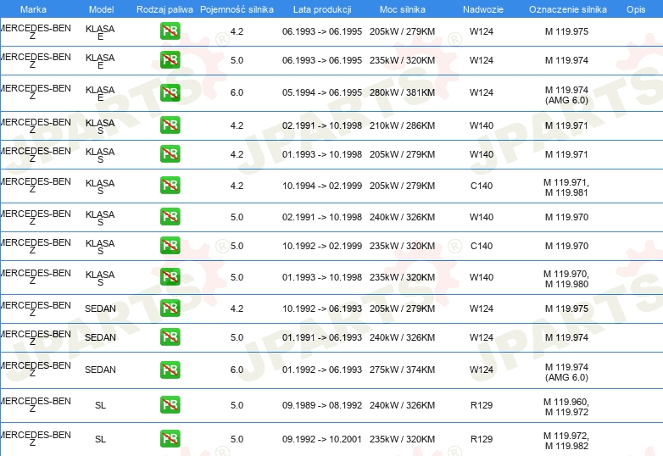Click the 275kW / 374KM power cell
This screenshot has width=663, height=456.
click(402, 370)
